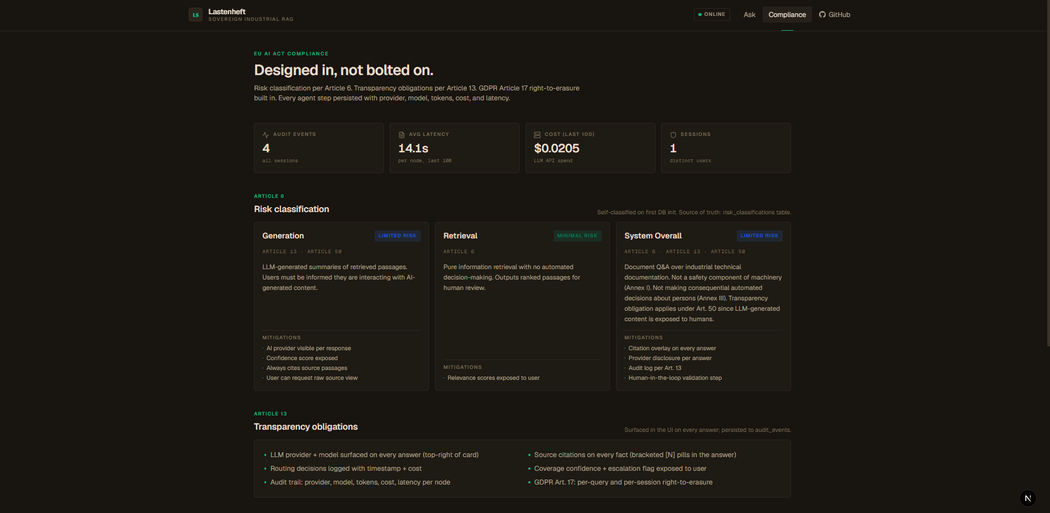
Task: Click the Generation LIMITED RISK badge
Action: [x=397, y=236]
